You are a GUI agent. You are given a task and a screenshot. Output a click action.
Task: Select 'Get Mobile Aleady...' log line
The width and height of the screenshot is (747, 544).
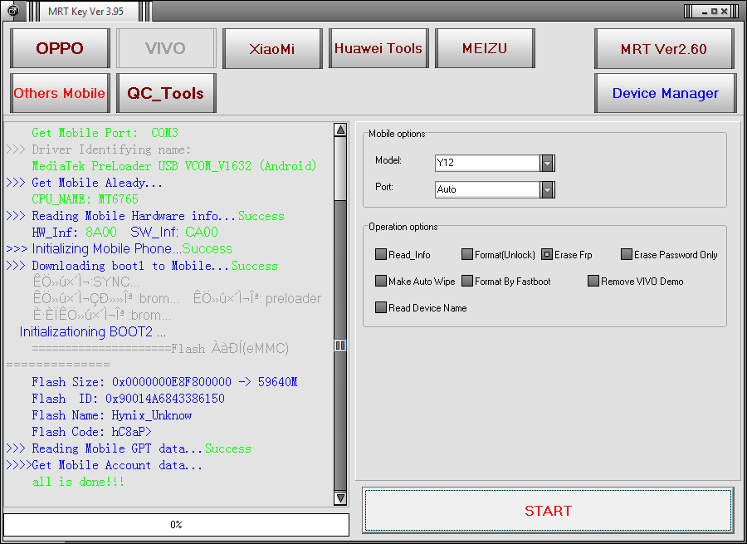85,183
